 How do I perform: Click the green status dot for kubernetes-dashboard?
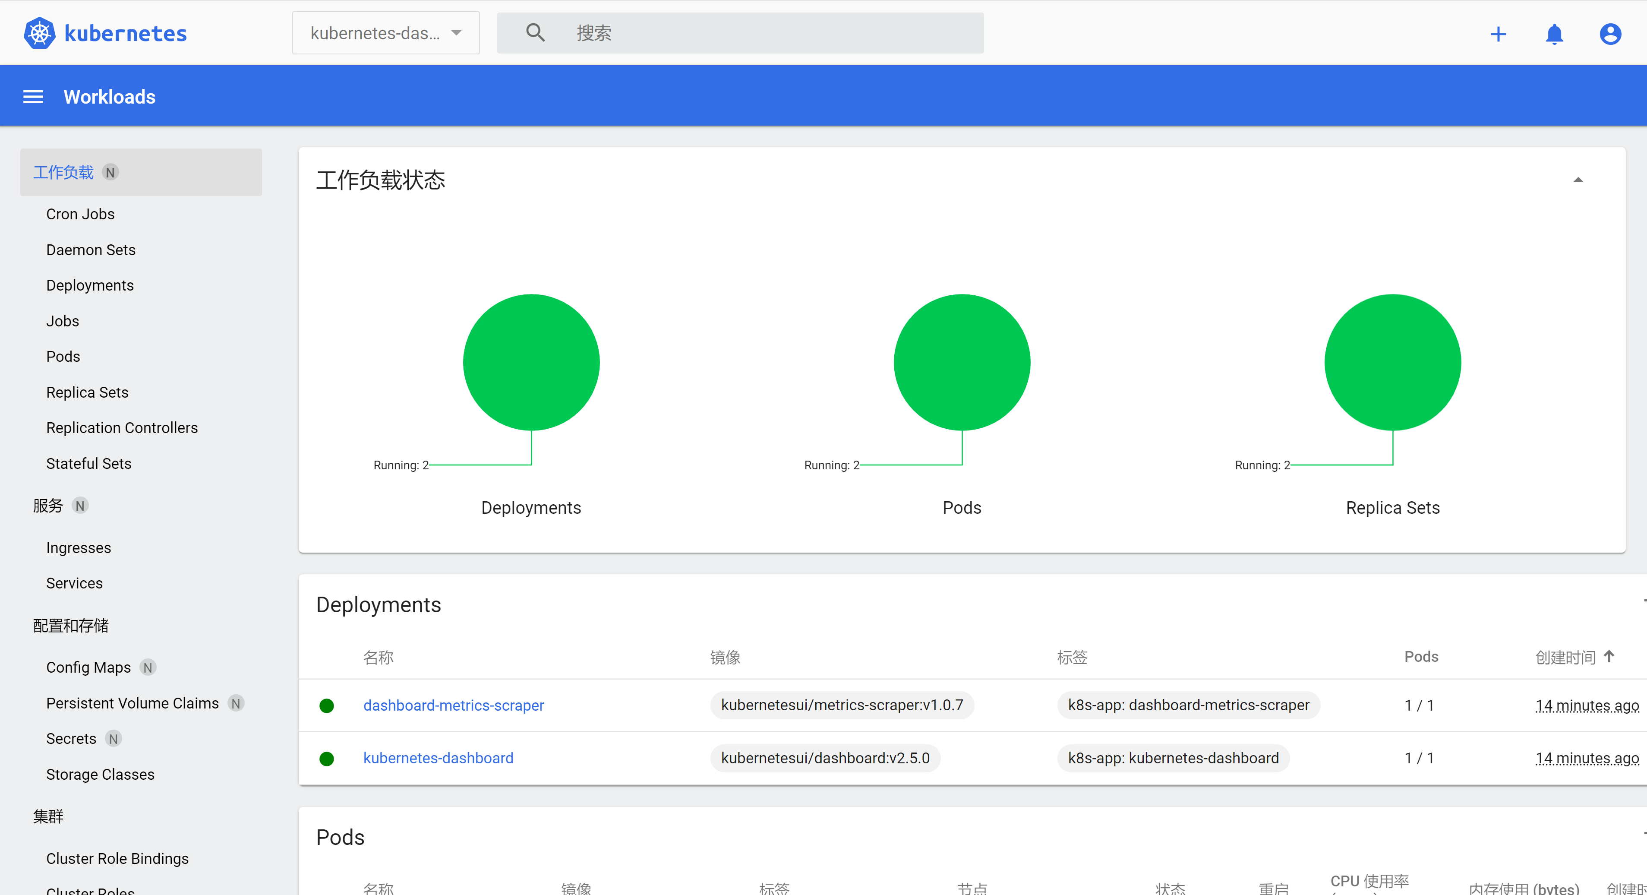pos(327,758)
